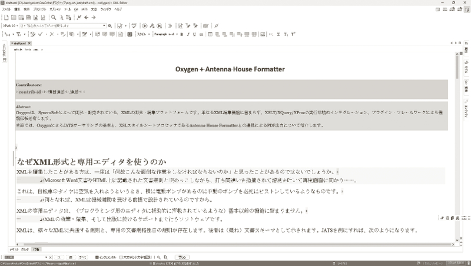
Task: Open ヘルプ menu
Action: point(118,9)
